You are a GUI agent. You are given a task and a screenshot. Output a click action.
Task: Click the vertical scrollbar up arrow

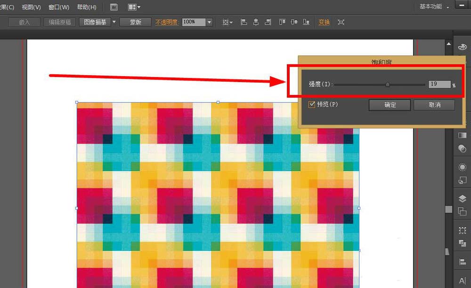pyautogui.click(x=449, y=44)
